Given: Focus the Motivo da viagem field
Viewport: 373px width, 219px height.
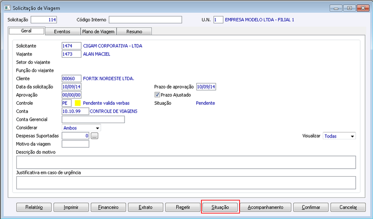Looking at the screenshot, I should click(x=76, y=144).
